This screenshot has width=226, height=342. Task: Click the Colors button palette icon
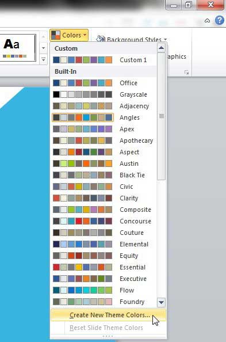[56, 35]
